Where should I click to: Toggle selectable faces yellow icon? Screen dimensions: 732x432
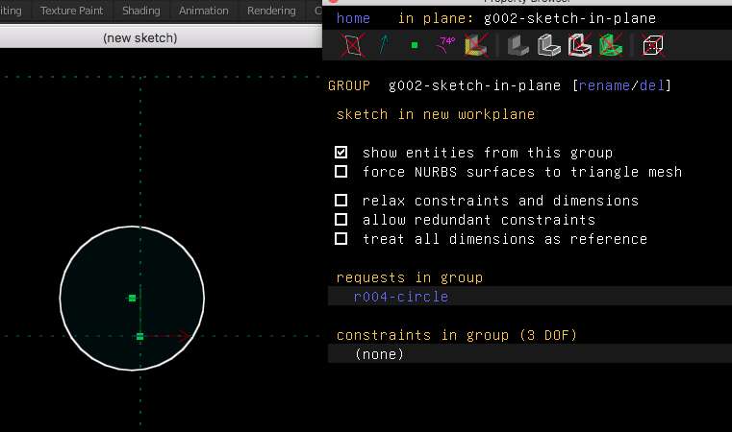click(x=476, y=45)
